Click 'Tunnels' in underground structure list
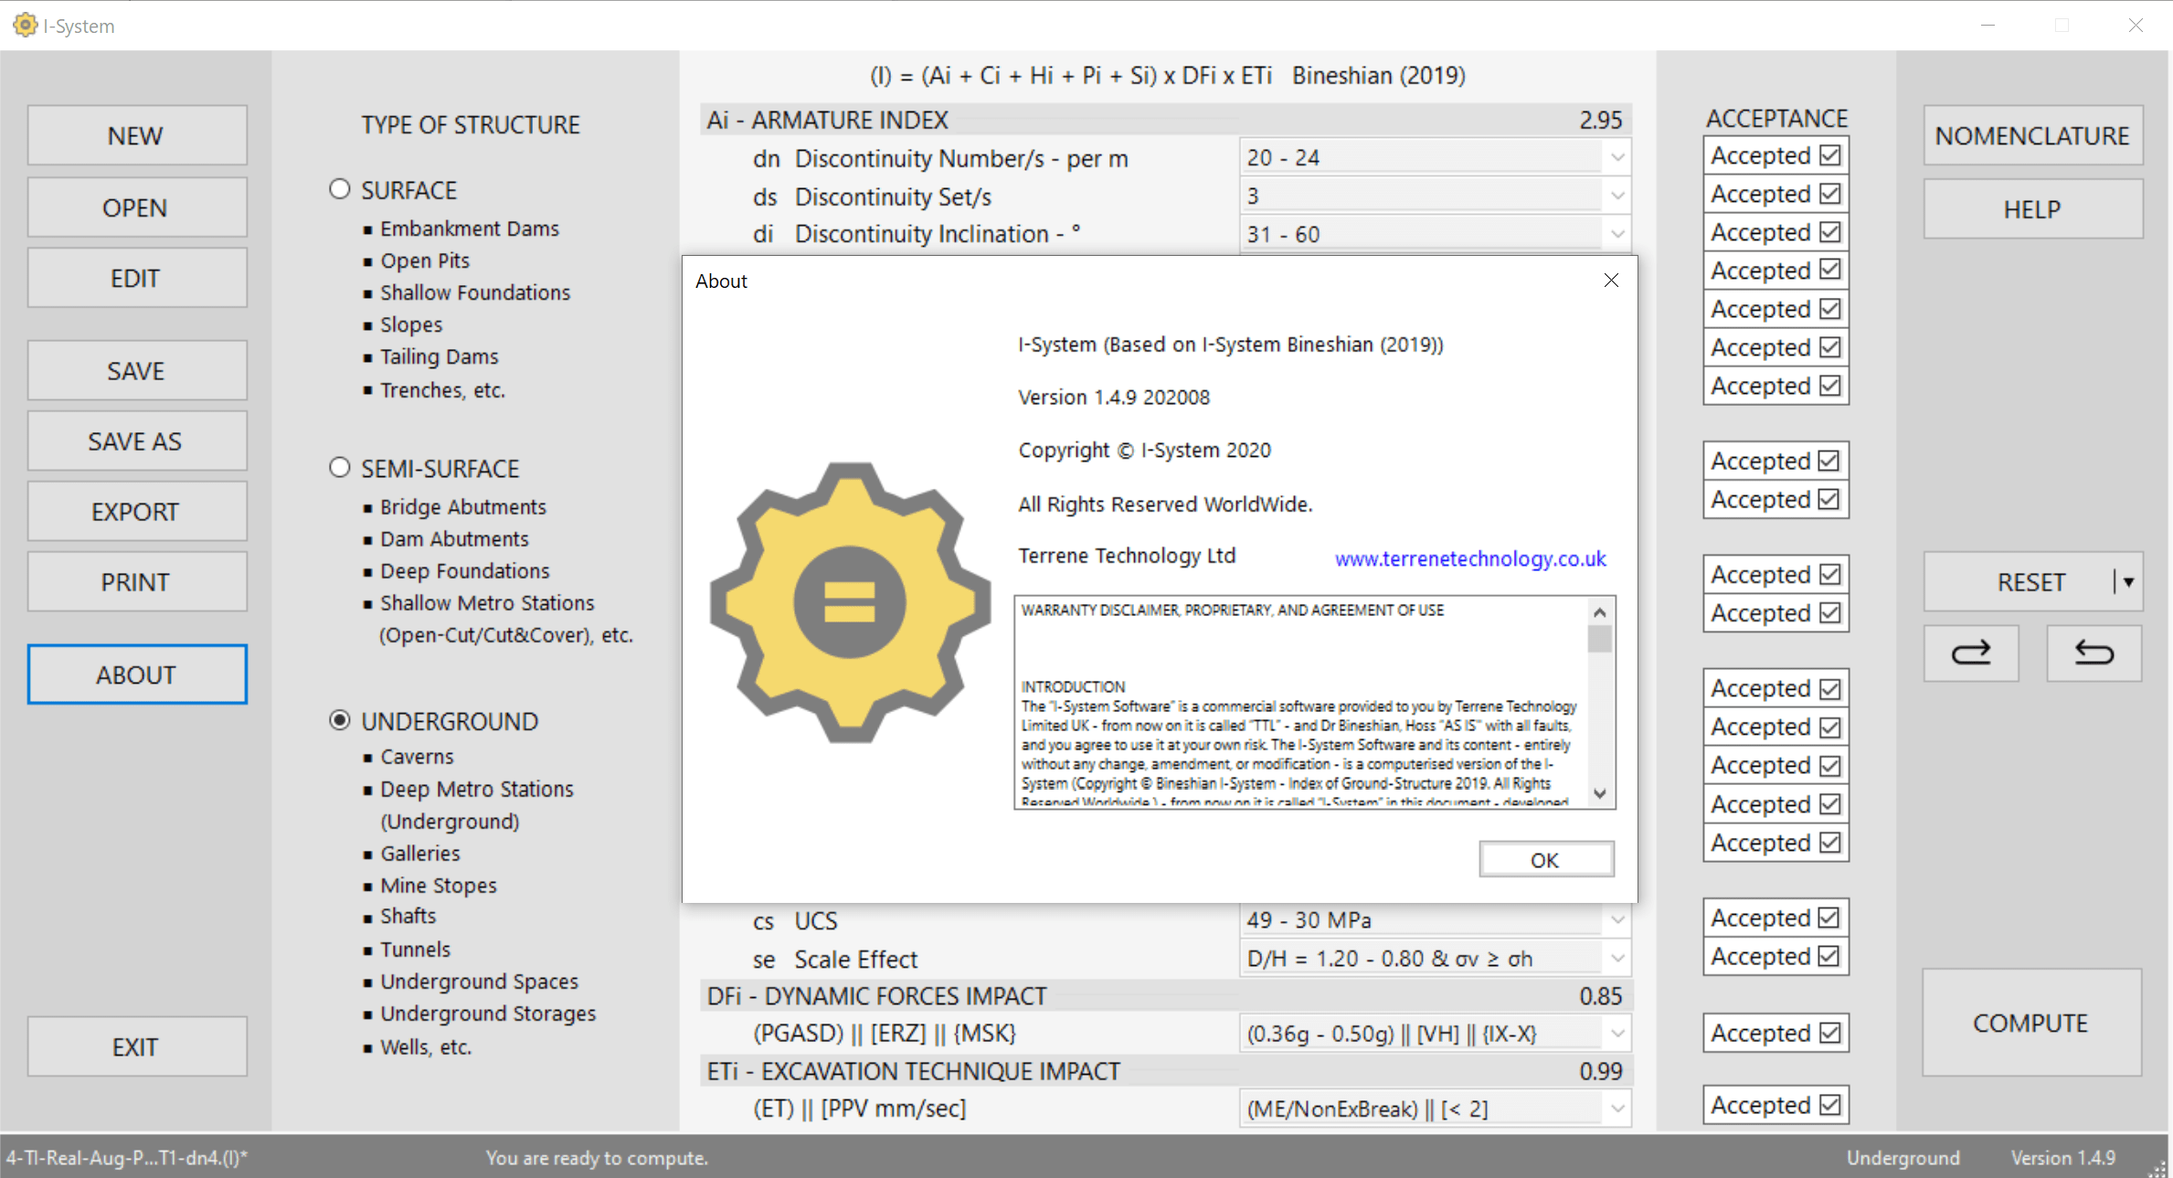2173x1178 pixels. coord(415,950)
